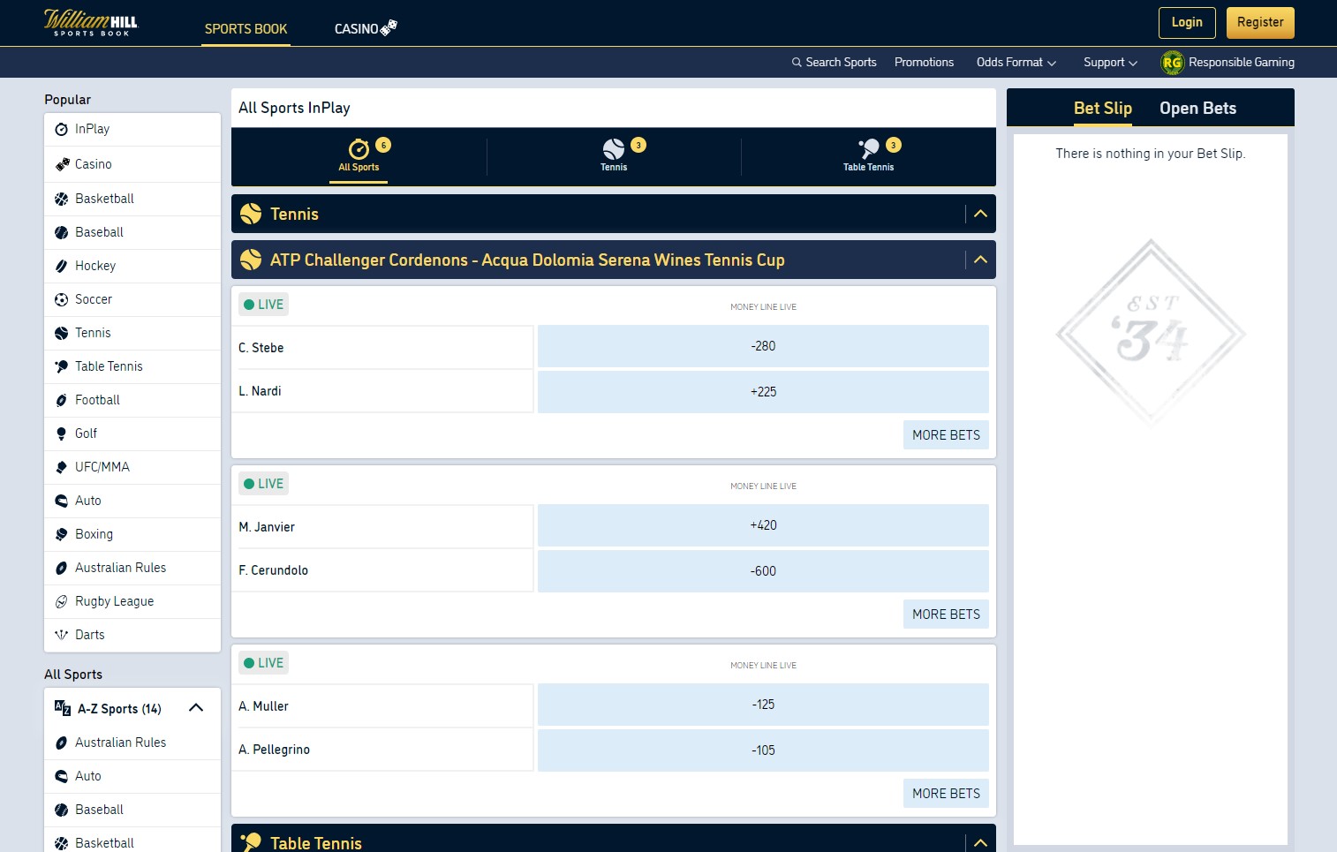1337x852 pixels.
Task: Click the Casino dice icon in sidebar
Action: click(x=62, y=164)
